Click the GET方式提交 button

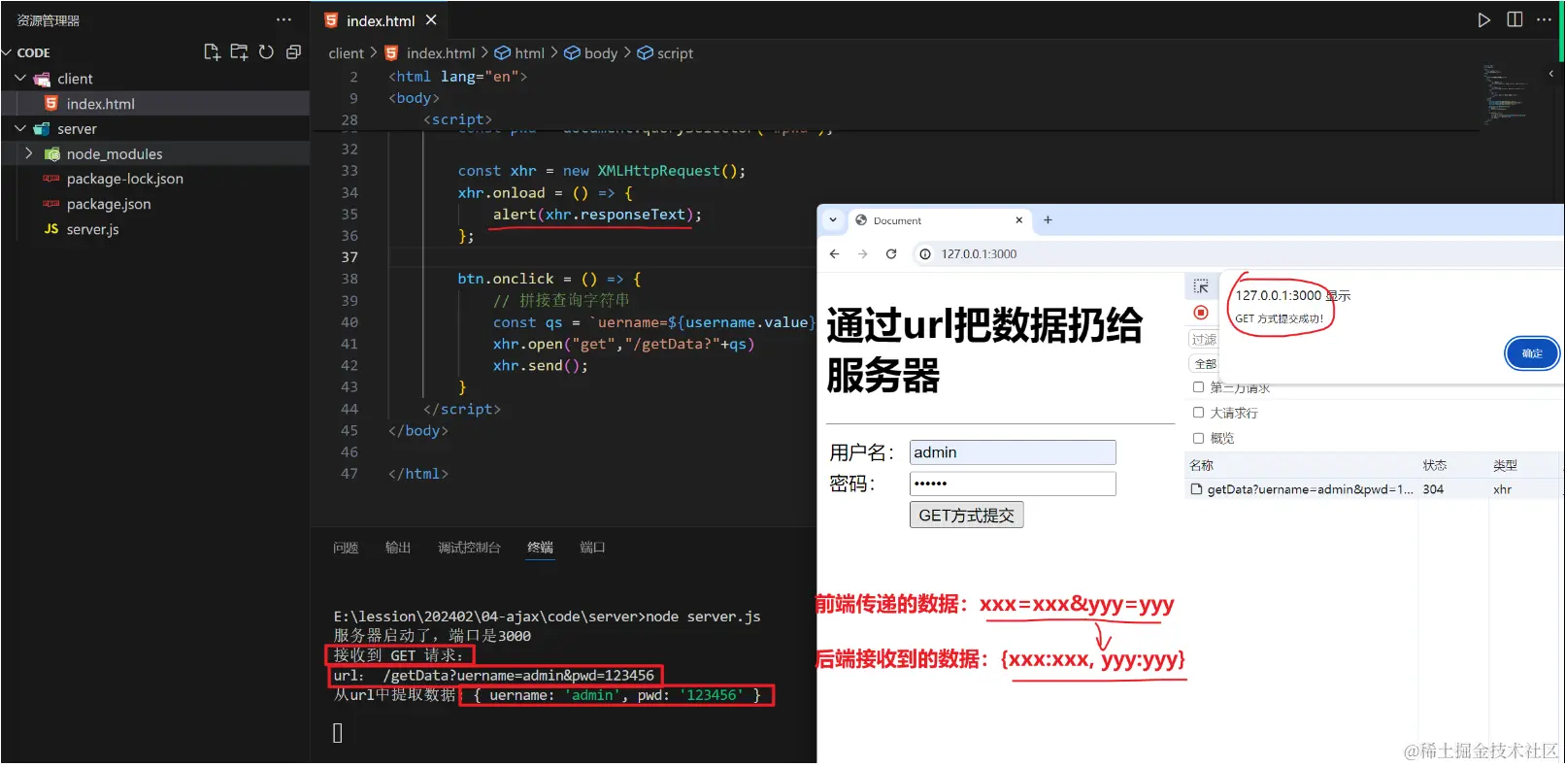click(966, 516)
